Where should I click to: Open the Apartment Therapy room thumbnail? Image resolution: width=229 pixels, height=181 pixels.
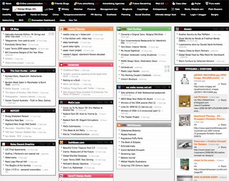pyautogui.click(x=185, y=120)
